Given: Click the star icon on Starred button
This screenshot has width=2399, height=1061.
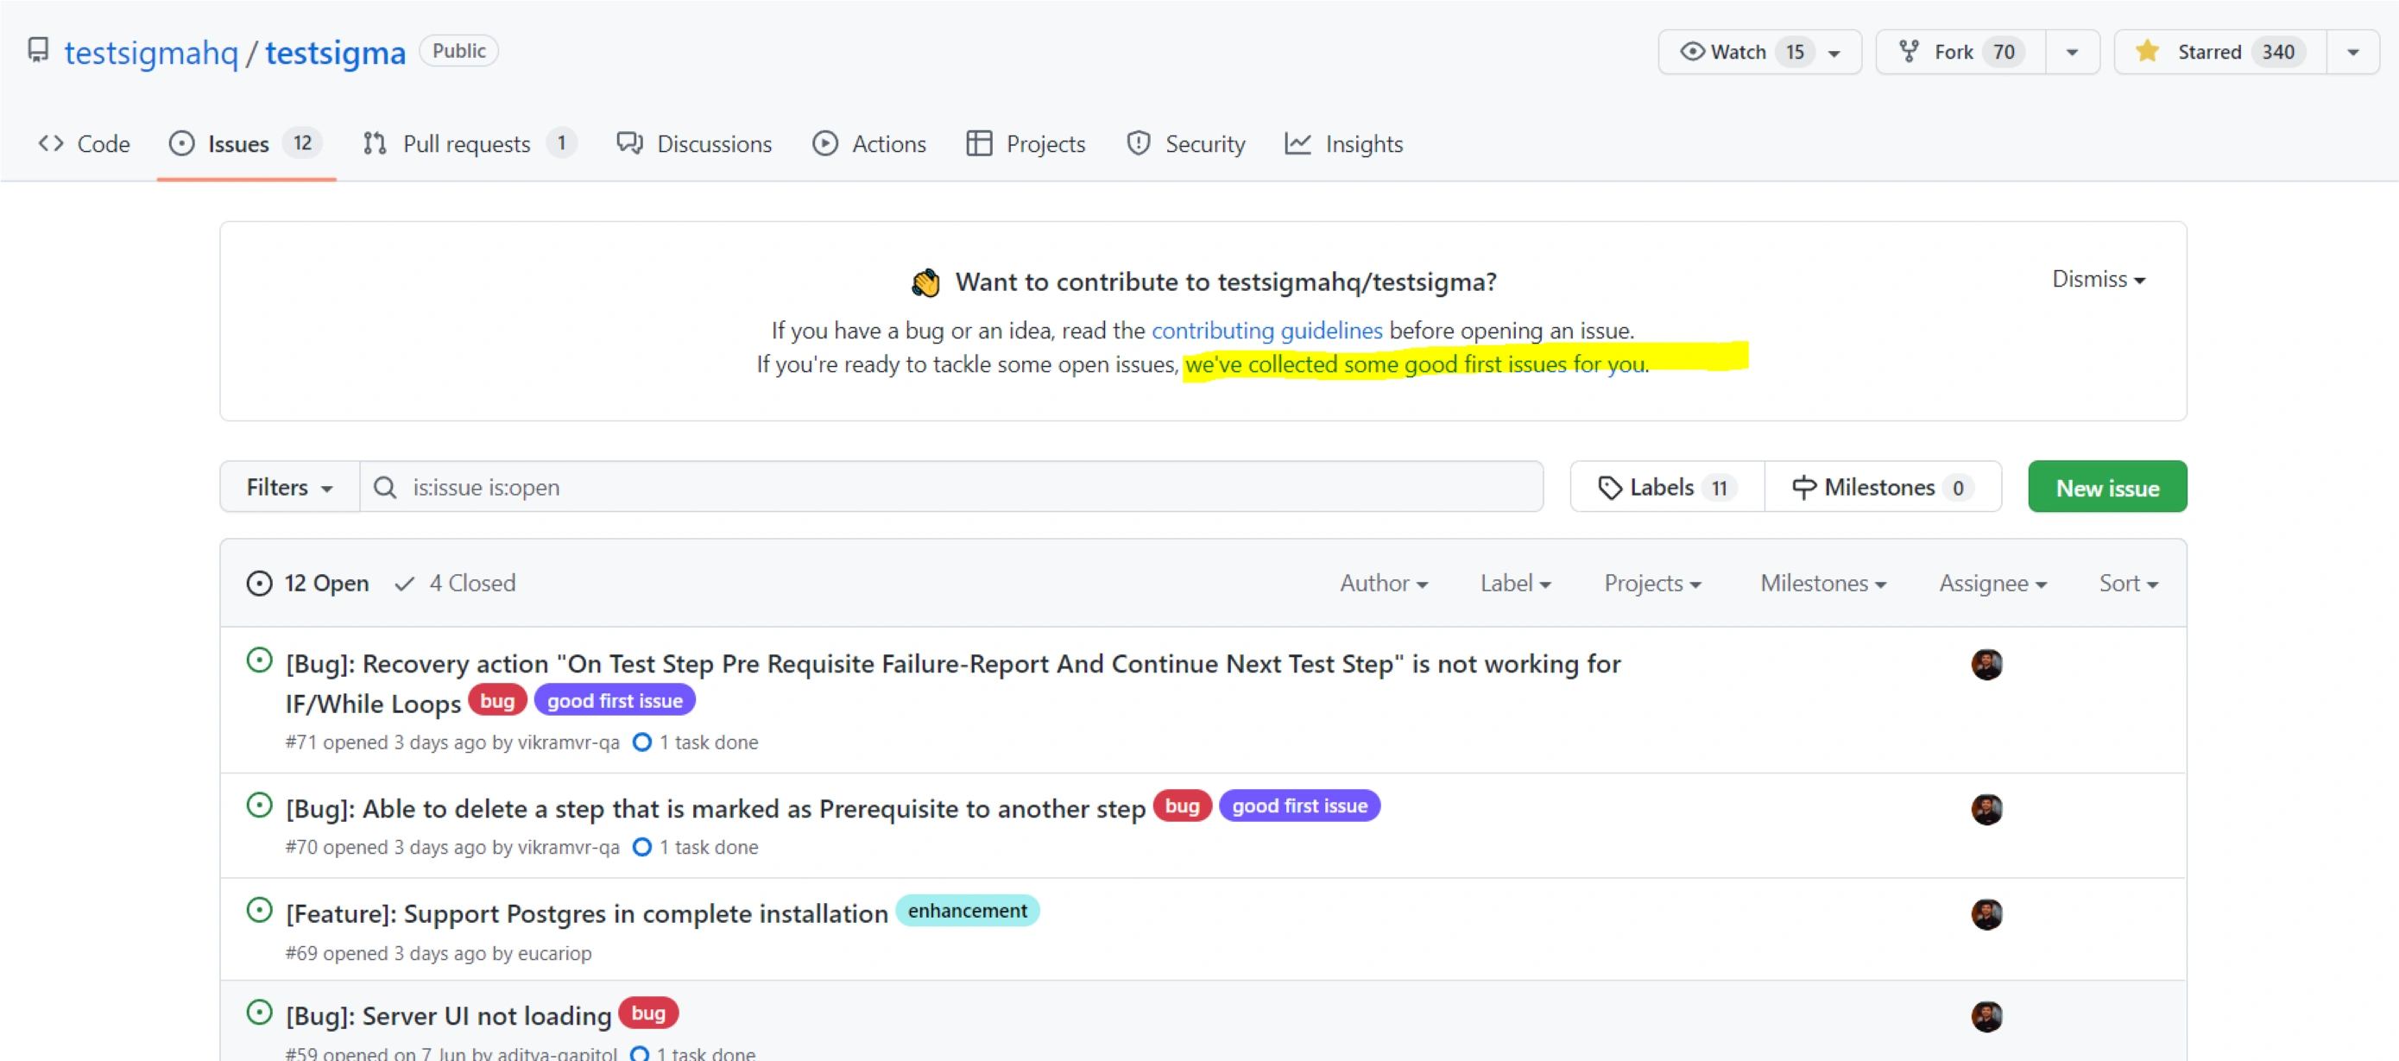Looking at the screenshot, I should pos(2147,51).
